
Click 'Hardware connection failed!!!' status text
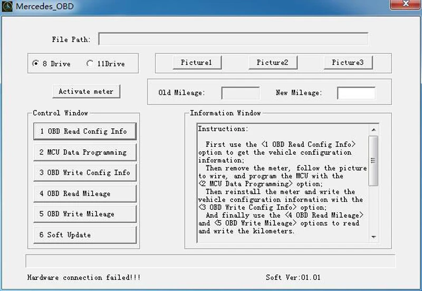84,277
